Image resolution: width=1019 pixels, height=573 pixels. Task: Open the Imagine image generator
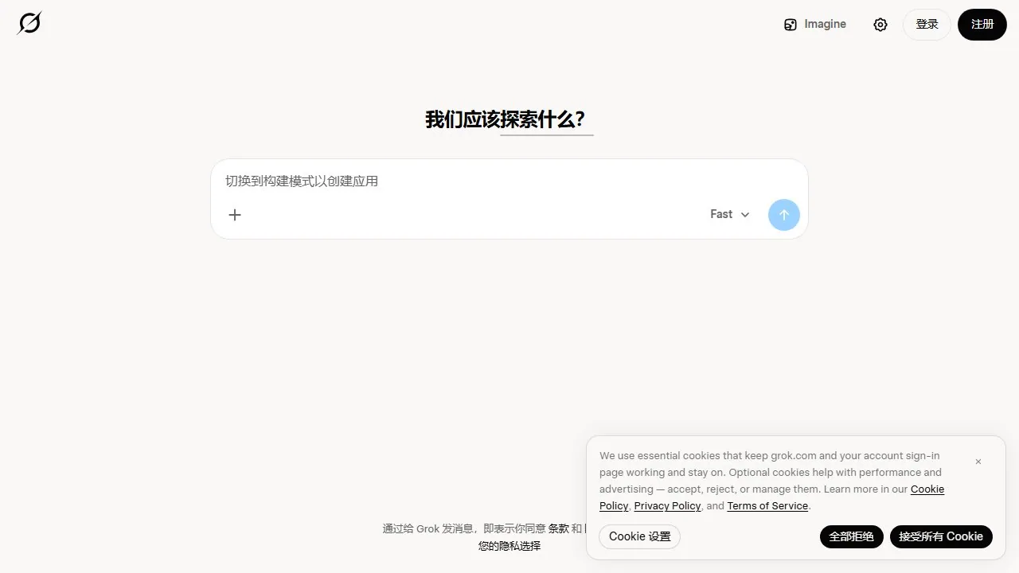click(x=815, y=25)
